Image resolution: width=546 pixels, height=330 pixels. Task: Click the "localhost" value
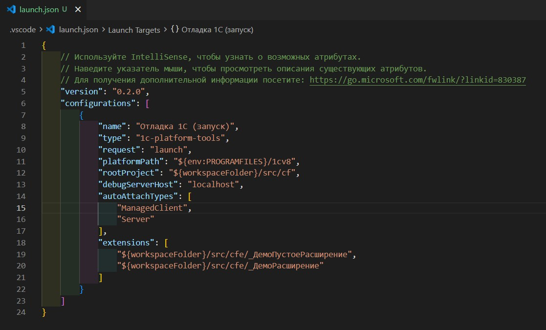[214, 184]
